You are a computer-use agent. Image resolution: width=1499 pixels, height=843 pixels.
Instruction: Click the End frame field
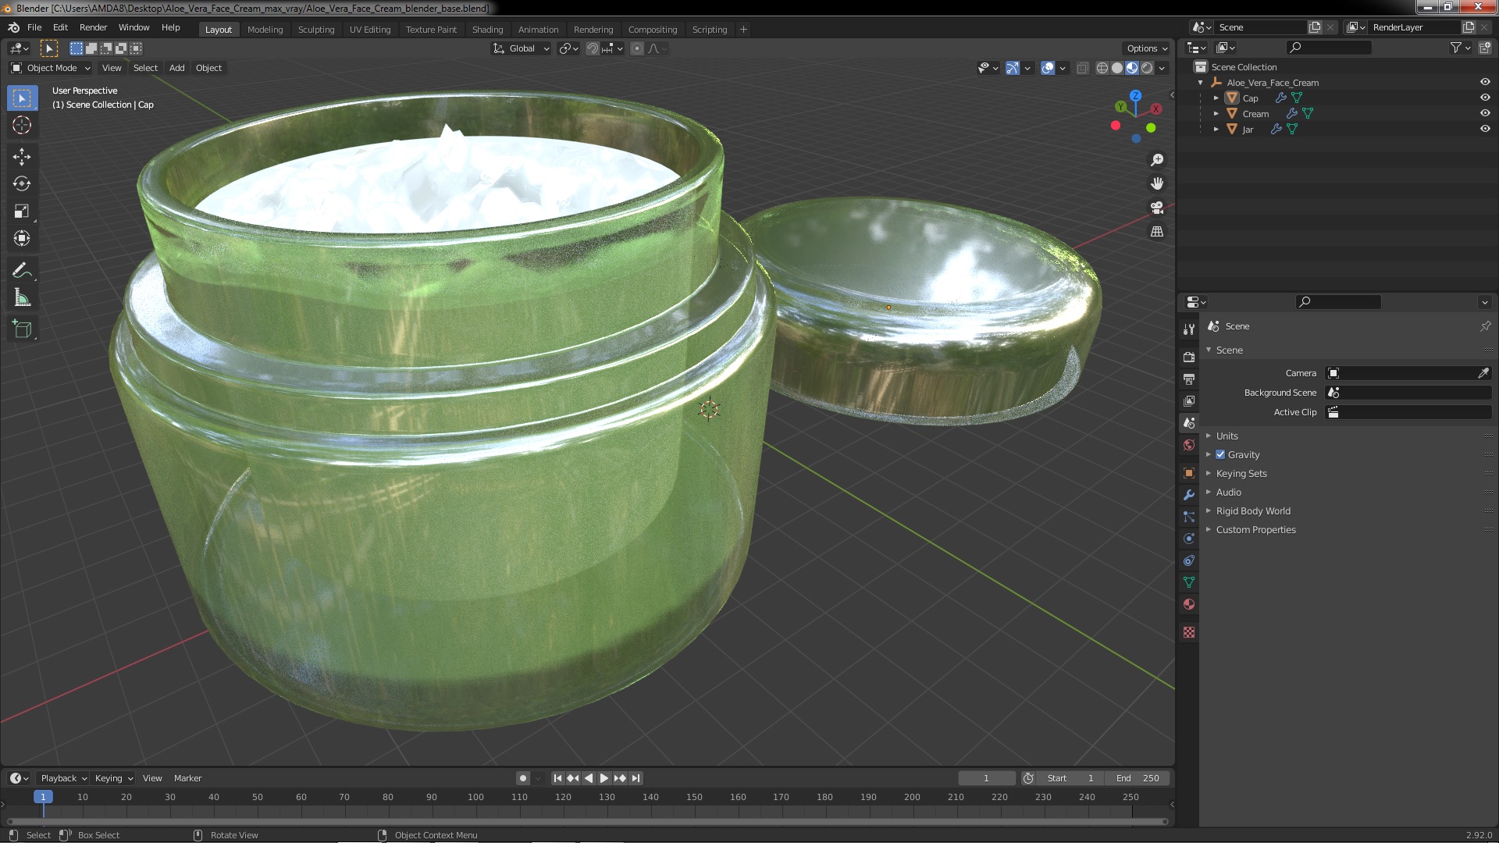click(x=1137, y=778)
